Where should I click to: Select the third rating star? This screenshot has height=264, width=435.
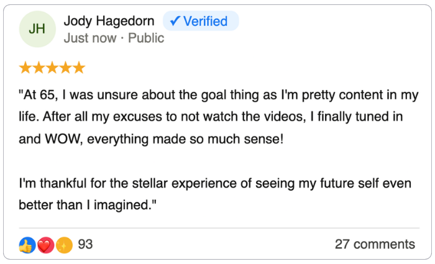(52, 68)
